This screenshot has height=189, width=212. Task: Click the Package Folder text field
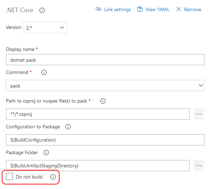(98, 166)
